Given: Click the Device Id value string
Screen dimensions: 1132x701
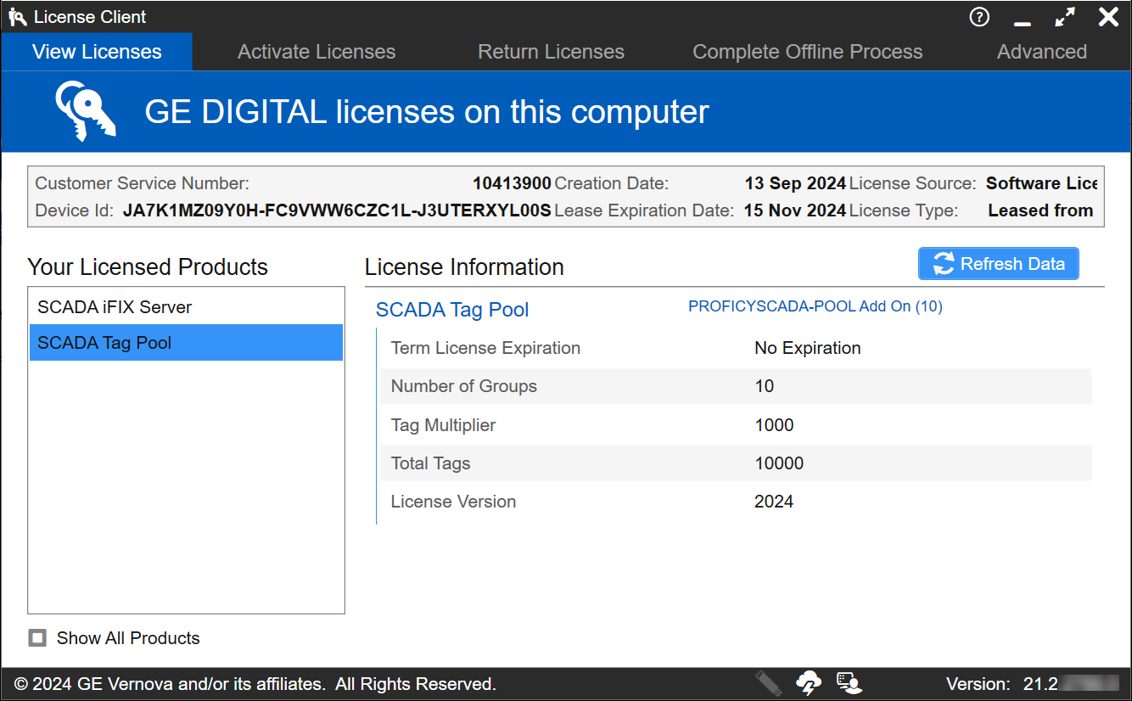Looking at the screenshot, I should click(337, 210).
